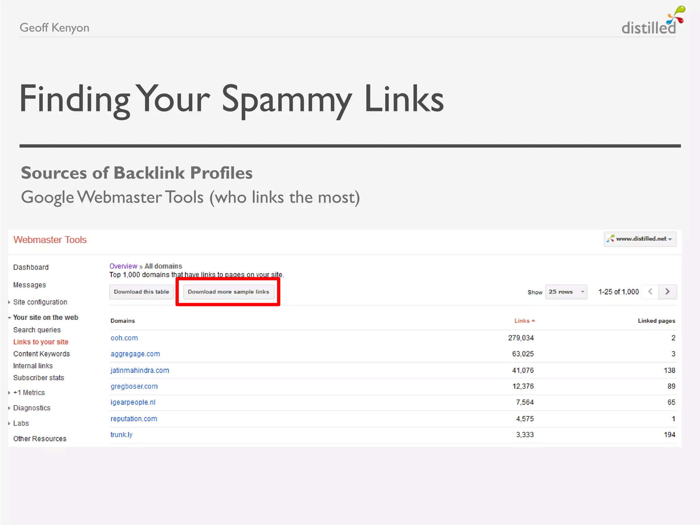Click the 138 linked pages value
The height and width of the screenshot is (525, 700).
point(670,371)
